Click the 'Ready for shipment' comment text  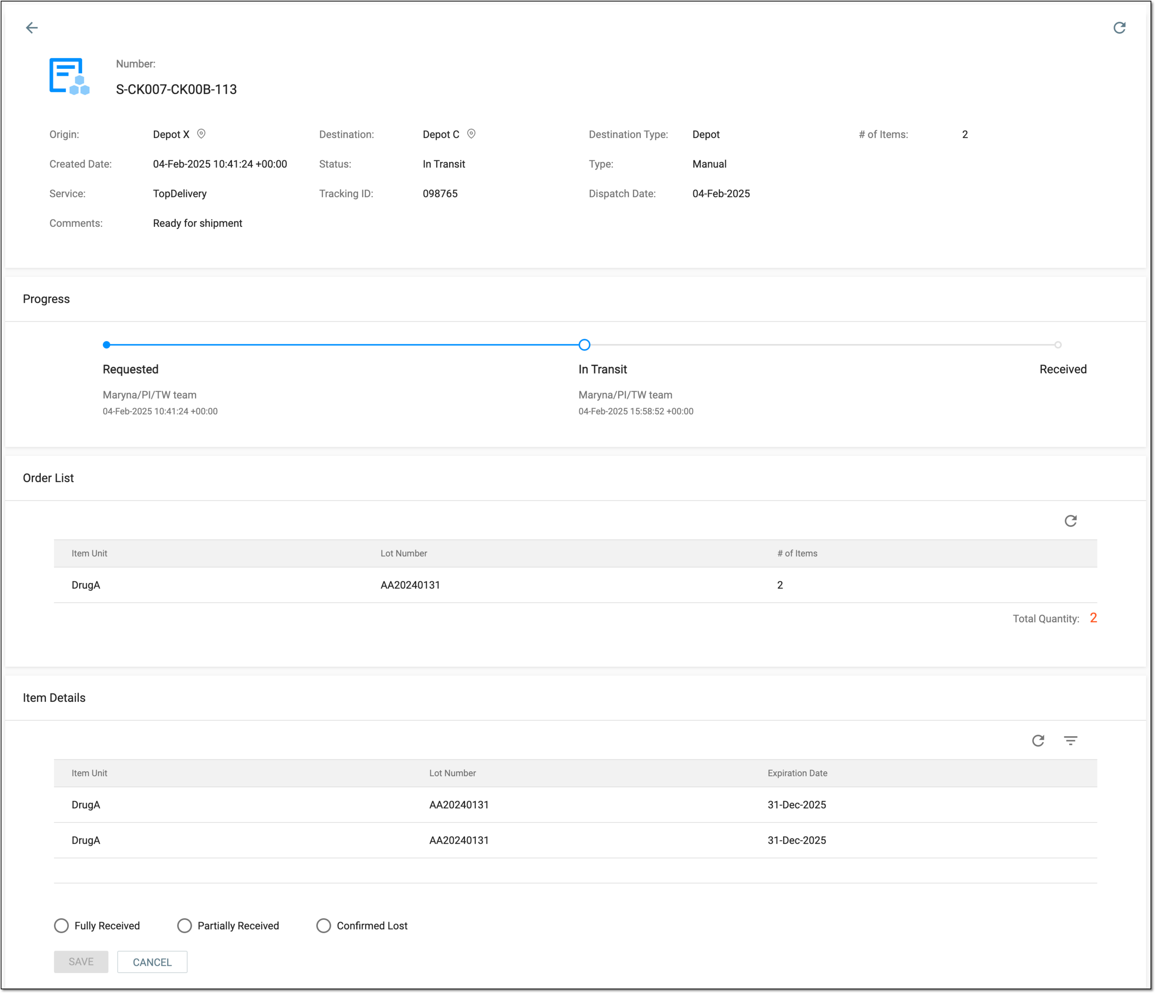(x=197, y=223)
